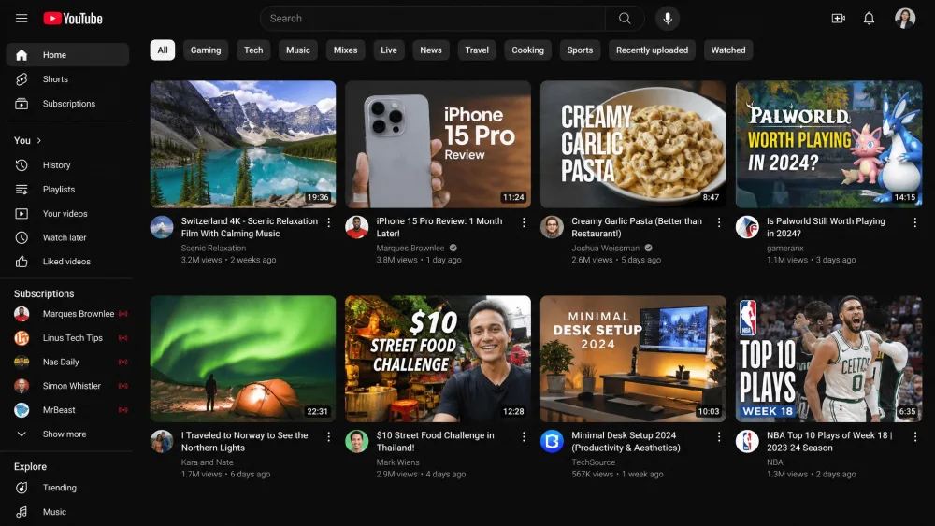Select the Mixes filter chip

tap(345, 50)
